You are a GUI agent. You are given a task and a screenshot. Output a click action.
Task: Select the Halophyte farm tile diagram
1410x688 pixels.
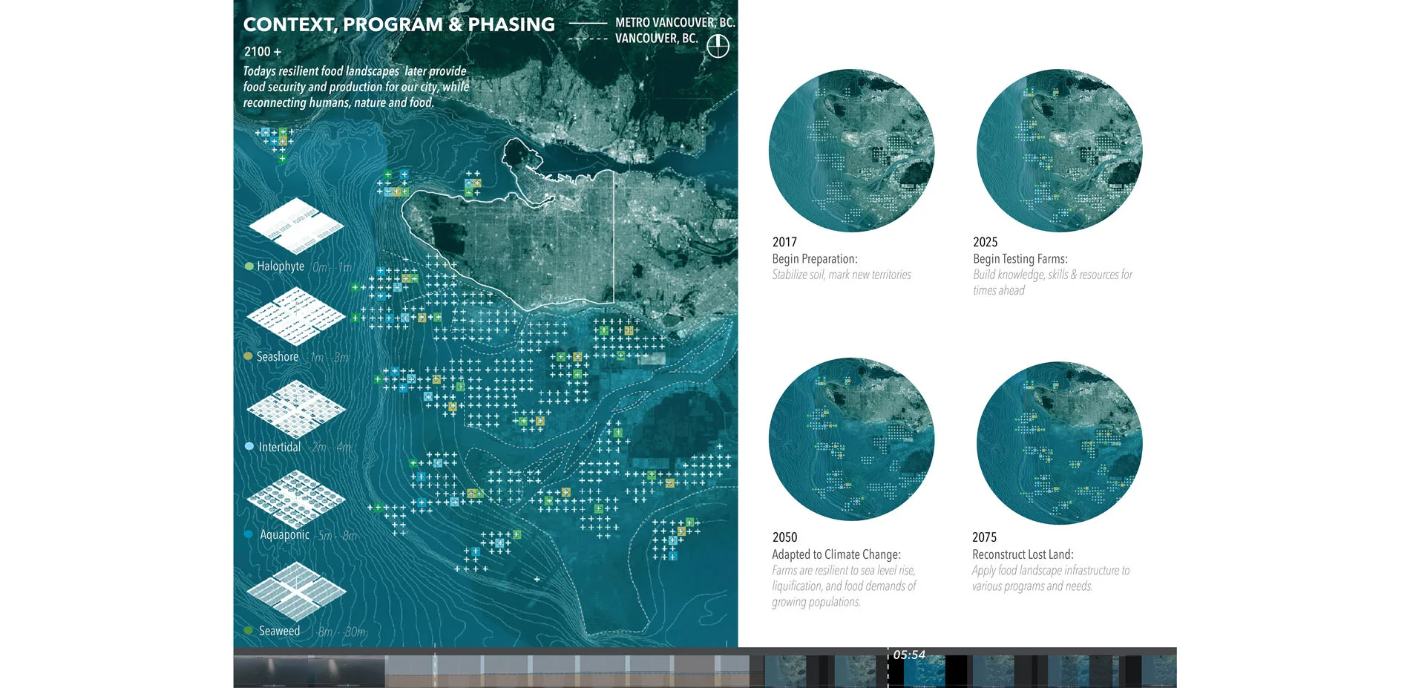pyautogui.click(x=296, y=226)
